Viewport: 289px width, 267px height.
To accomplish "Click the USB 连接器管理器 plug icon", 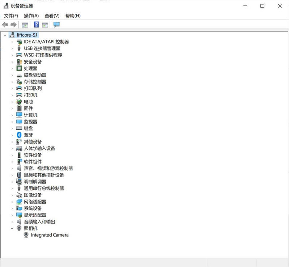I will [x=19, y=48].
